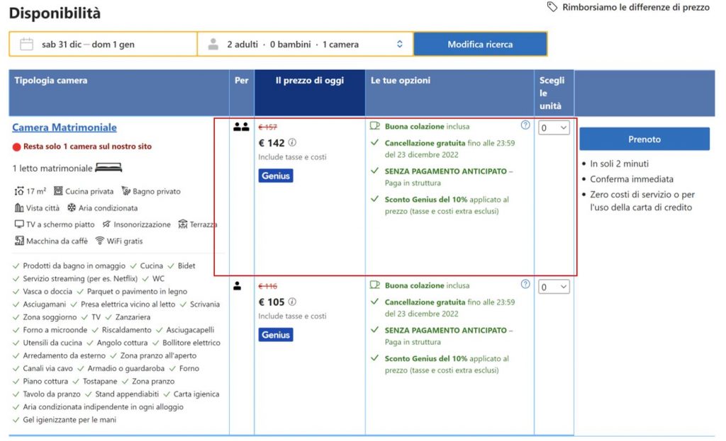
Task: Open the 'Camera Matrimoniale' room link
Action: (x=65, y=127)
